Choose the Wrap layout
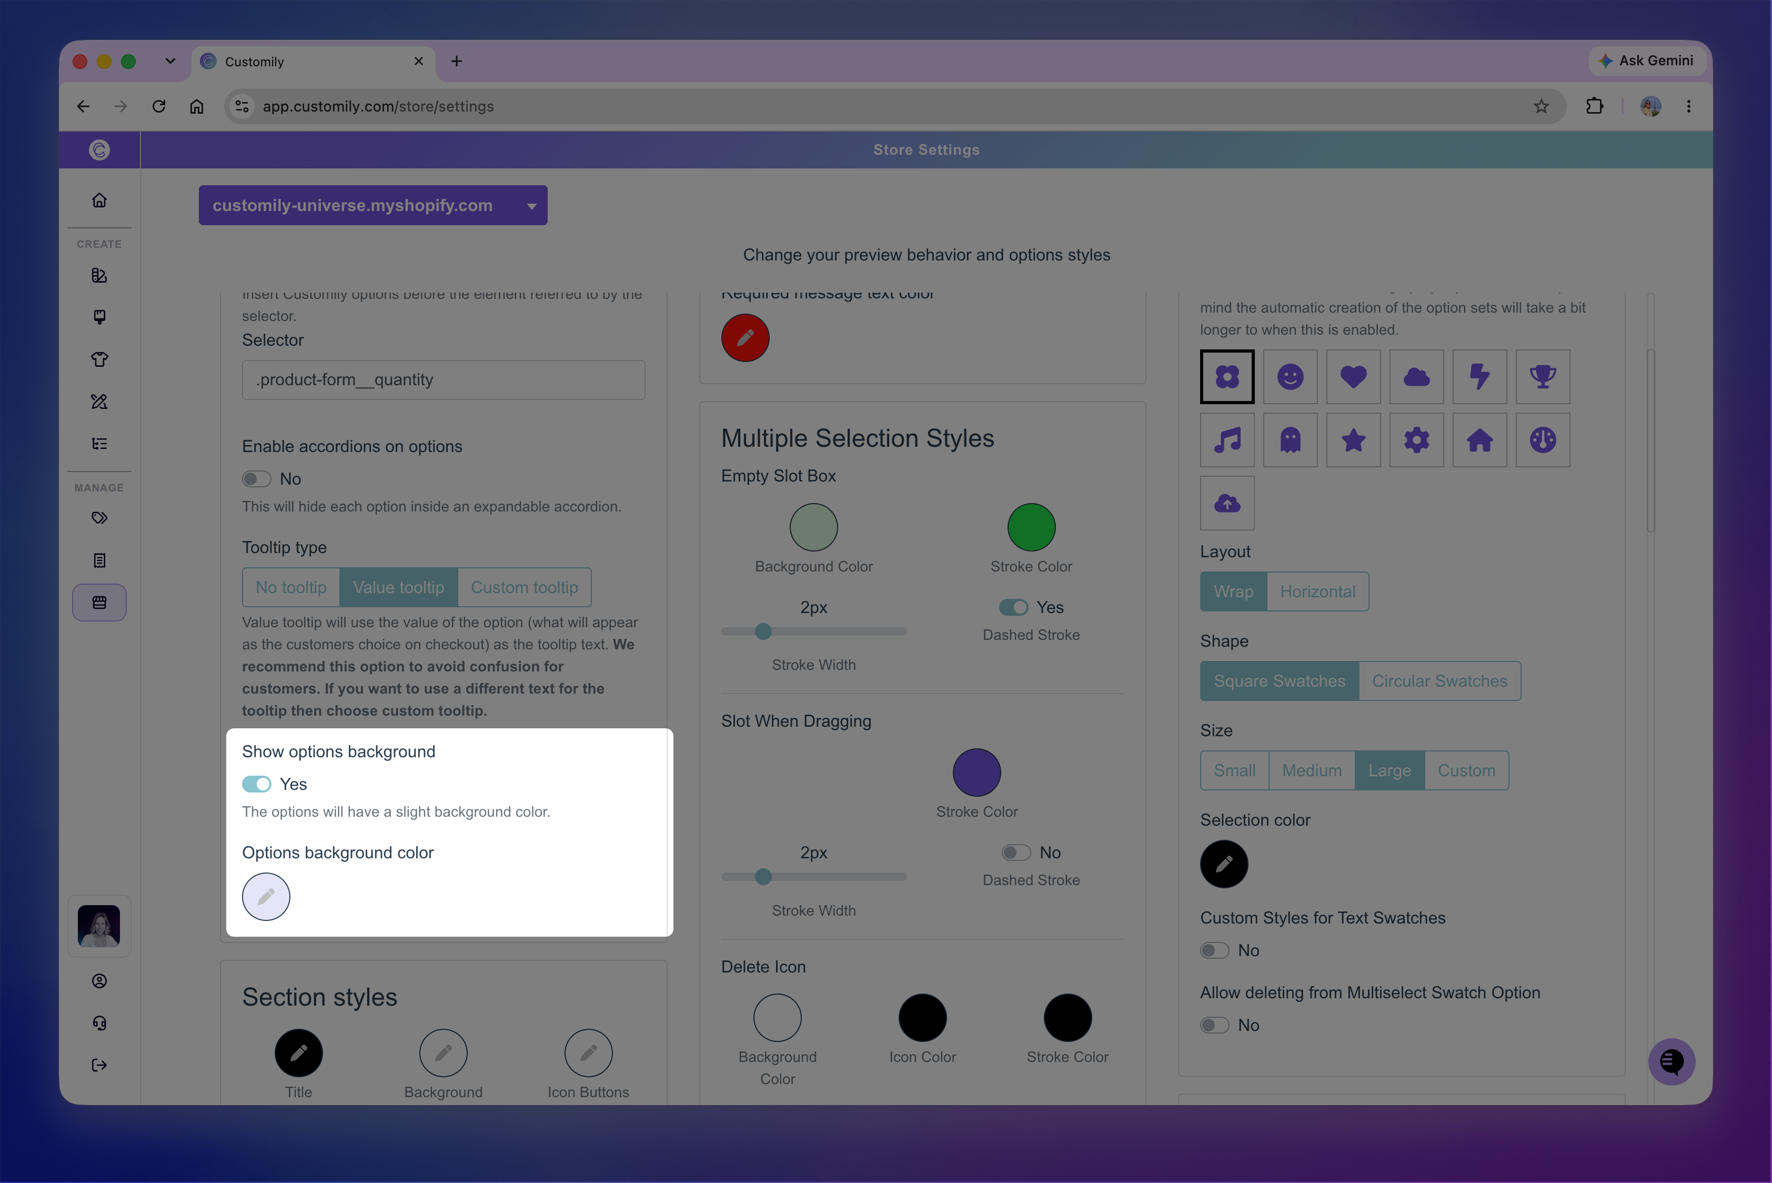This screenshot has height=1183, width=1772. tap(1233, 591)
